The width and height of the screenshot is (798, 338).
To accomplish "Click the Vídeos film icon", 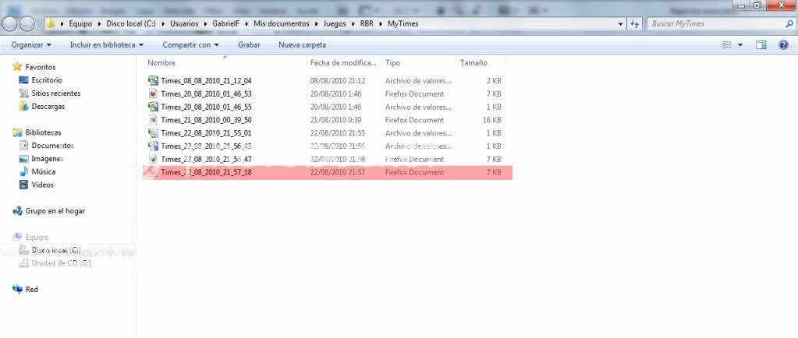I will 23,185.
